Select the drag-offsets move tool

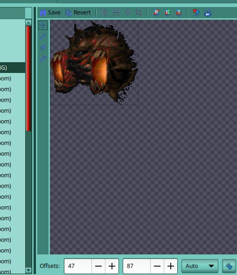[43, 25]
